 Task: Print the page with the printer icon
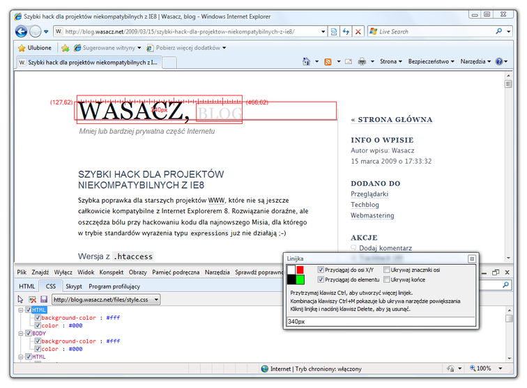tap(362, 62)
